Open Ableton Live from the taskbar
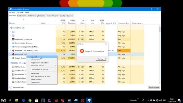The width and height of the screenshot is (183, 103). coord(69,100)
